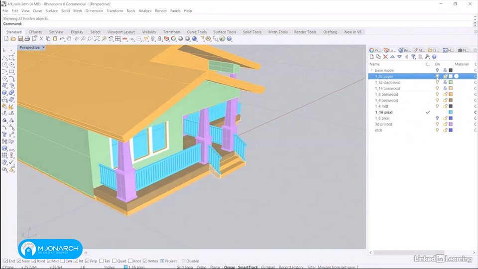Switch to the Drafting toolbar tab
The width and height of the screenshot is (478, 269).
click(330, 32)
